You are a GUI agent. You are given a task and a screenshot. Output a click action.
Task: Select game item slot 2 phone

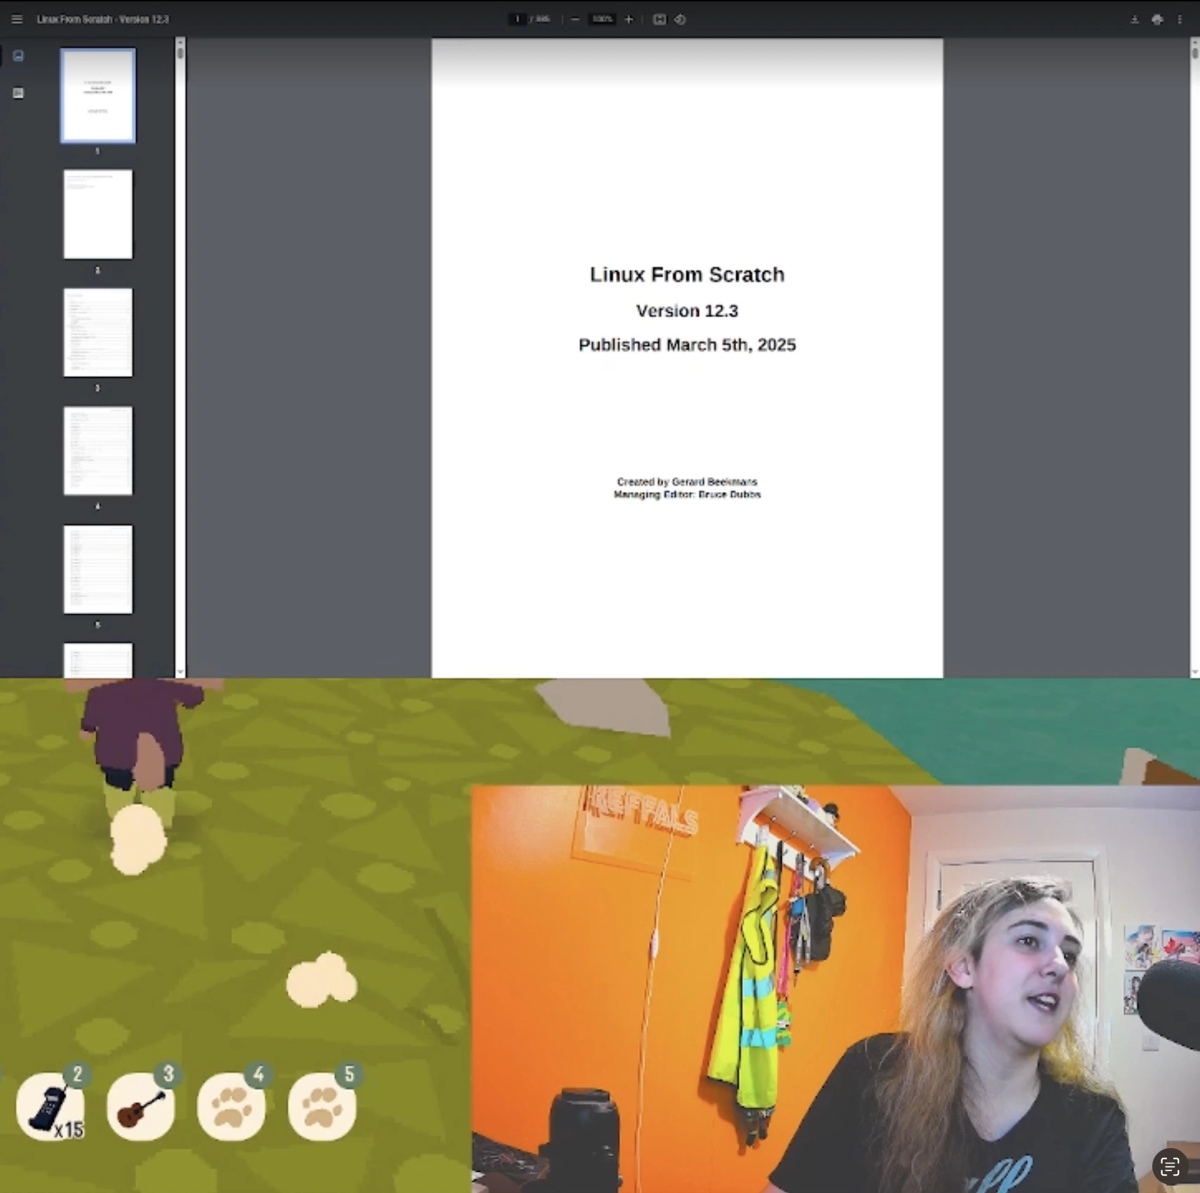coord(51,1107)
